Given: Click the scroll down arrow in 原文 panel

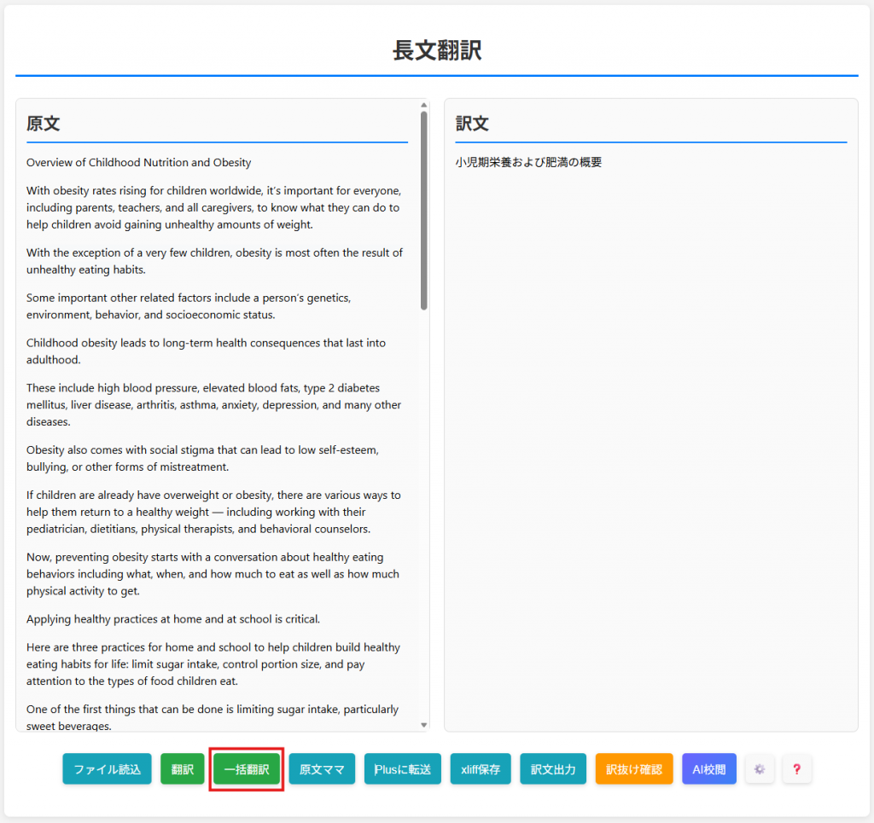Looking at the screenshot, I should click(x=424, y=725).
